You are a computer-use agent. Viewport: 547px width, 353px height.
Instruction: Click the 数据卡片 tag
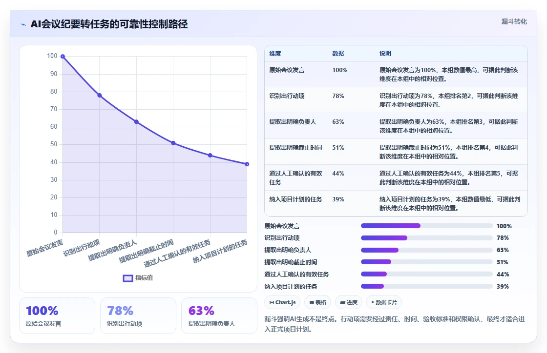coord(384,302)
